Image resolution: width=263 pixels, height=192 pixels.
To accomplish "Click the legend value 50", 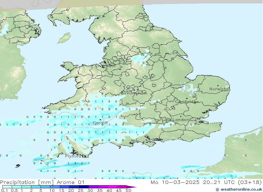I will tap(128, 190).
